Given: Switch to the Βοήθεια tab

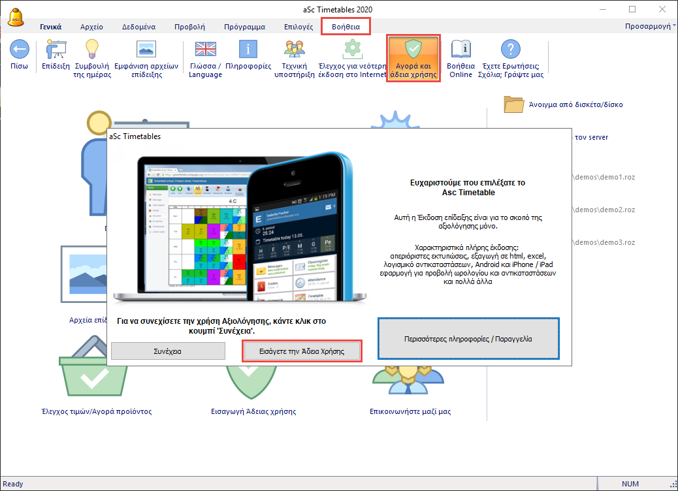Looking at the screenshot, I should pos(346,27).
